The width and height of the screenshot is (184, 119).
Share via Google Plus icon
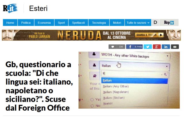click(x=157, y=47)
